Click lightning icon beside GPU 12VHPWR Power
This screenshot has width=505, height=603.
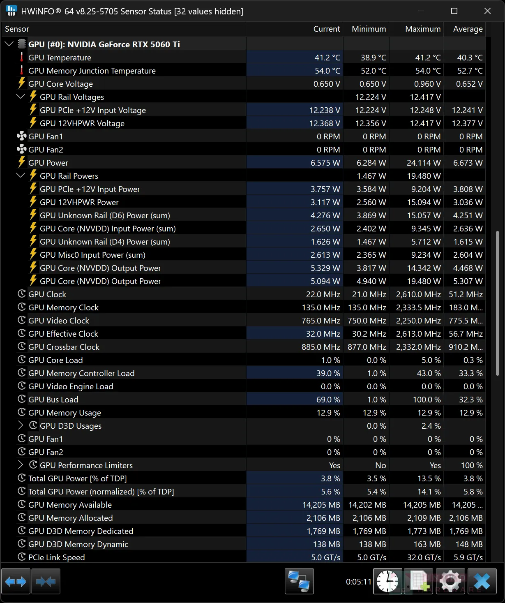click(33, 202)
